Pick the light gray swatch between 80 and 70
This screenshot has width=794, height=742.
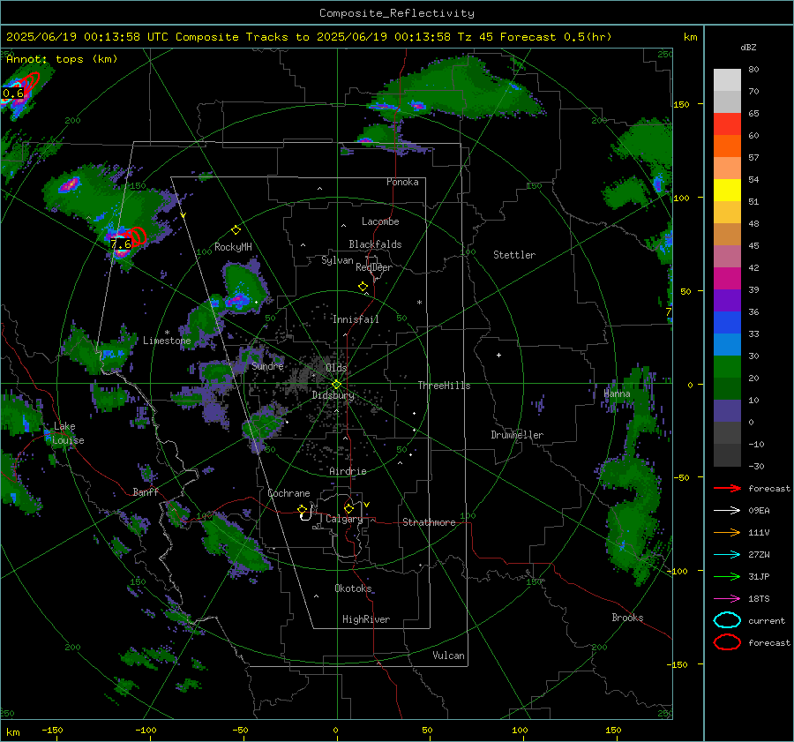[x=727, y=79]
